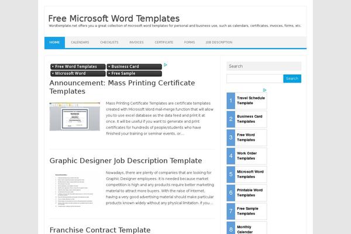Click the Business Card ad pill

(134, 67)
